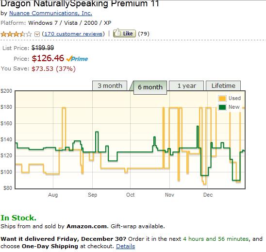Screen dimensions: 266x252
Task: Click the green New legend swatch
Action: coord(222,107)
